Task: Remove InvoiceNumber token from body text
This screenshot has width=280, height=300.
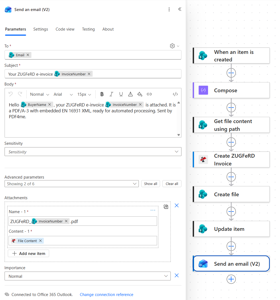Action: (140, 105)
